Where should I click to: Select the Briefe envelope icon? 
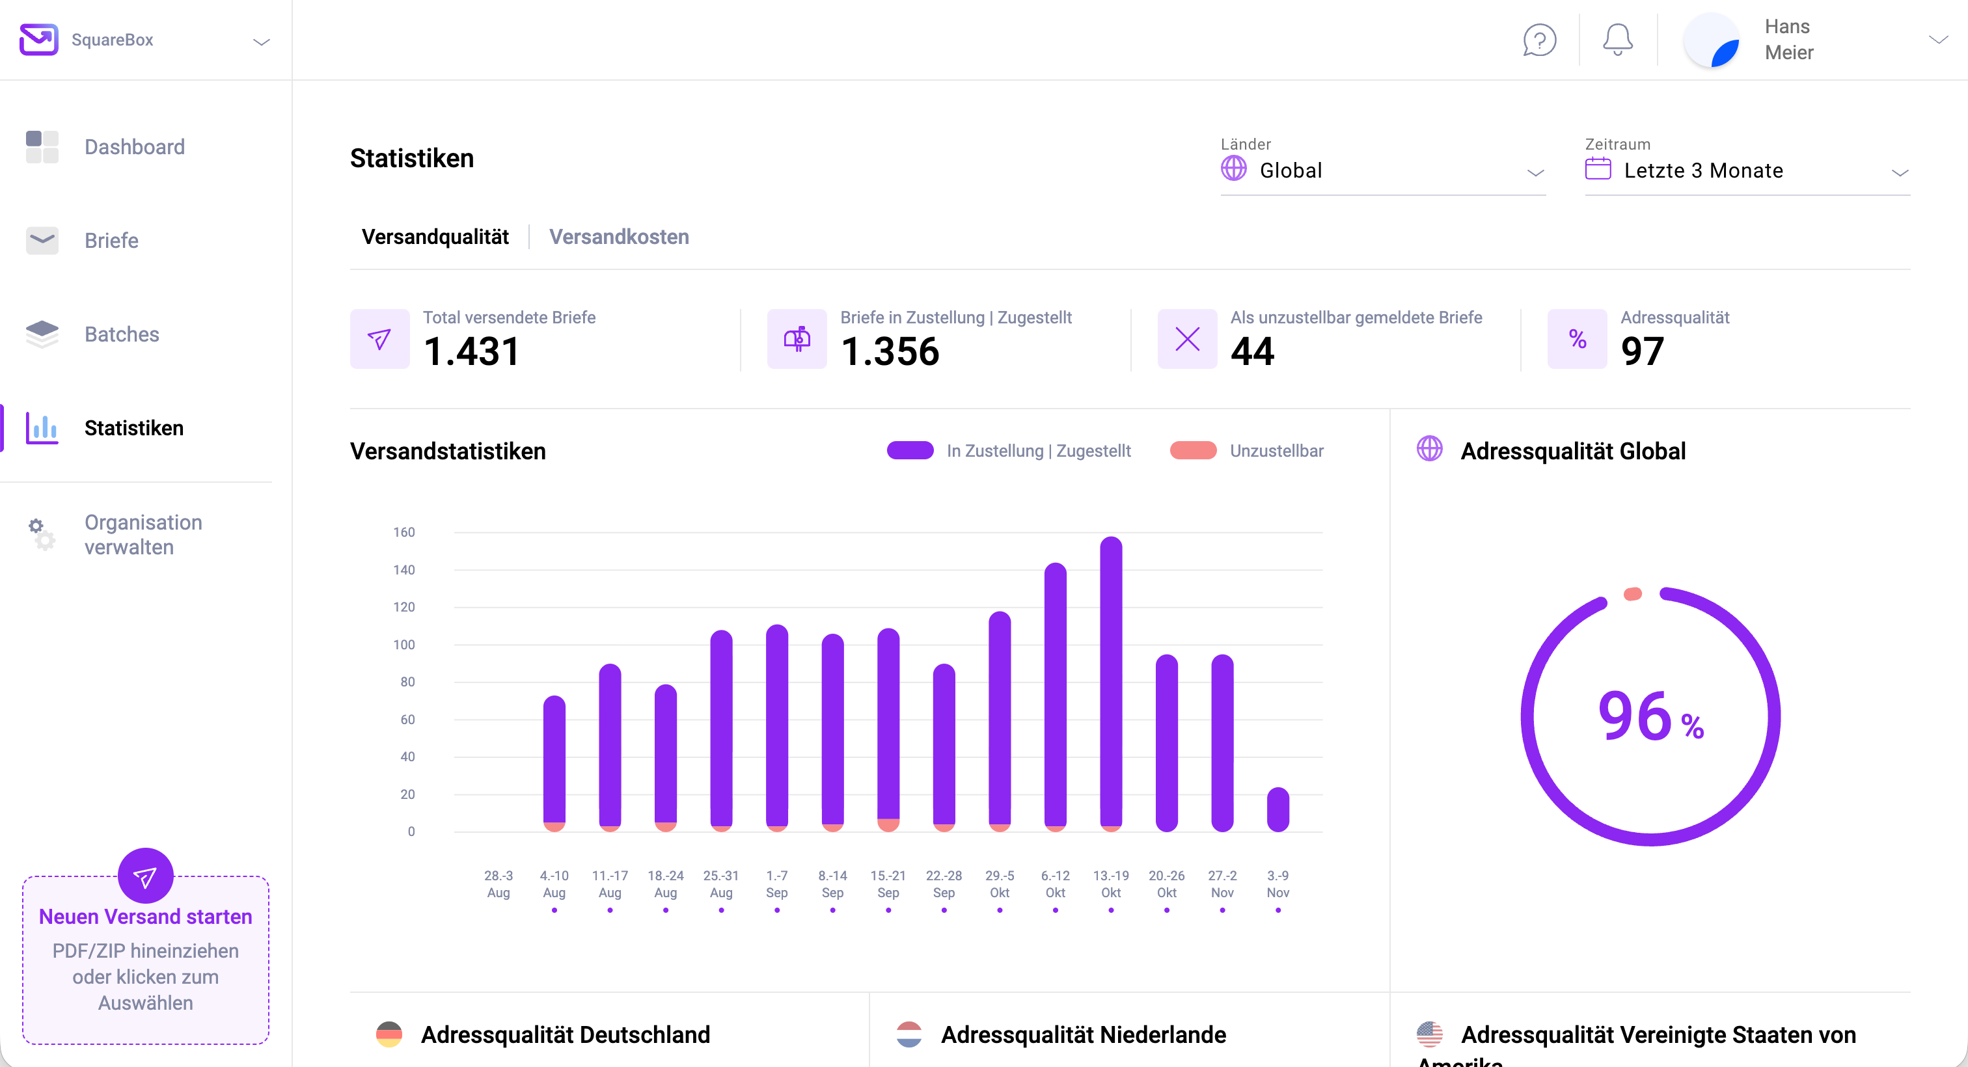(42, 241)
